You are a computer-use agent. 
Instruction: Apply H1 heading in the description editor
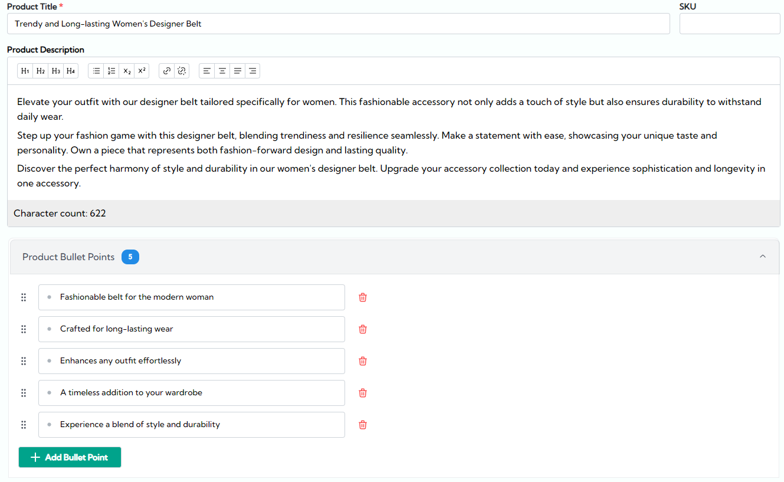click(x=25, y=70)
